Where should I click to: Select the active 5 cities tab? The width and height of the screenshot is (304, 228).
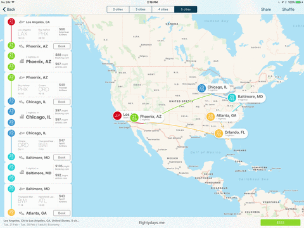[x=186, y=9]
